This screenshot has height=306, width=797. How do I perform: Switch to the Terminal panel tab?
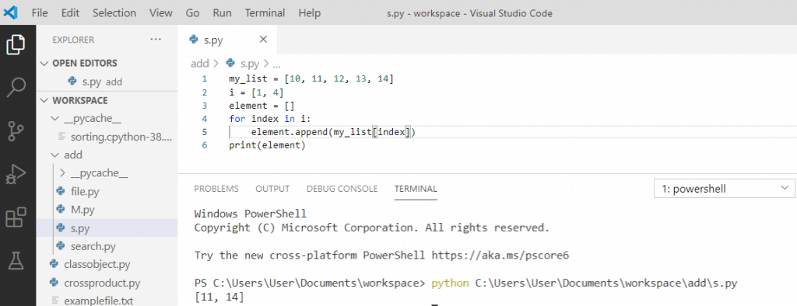[x=416, y=189]
